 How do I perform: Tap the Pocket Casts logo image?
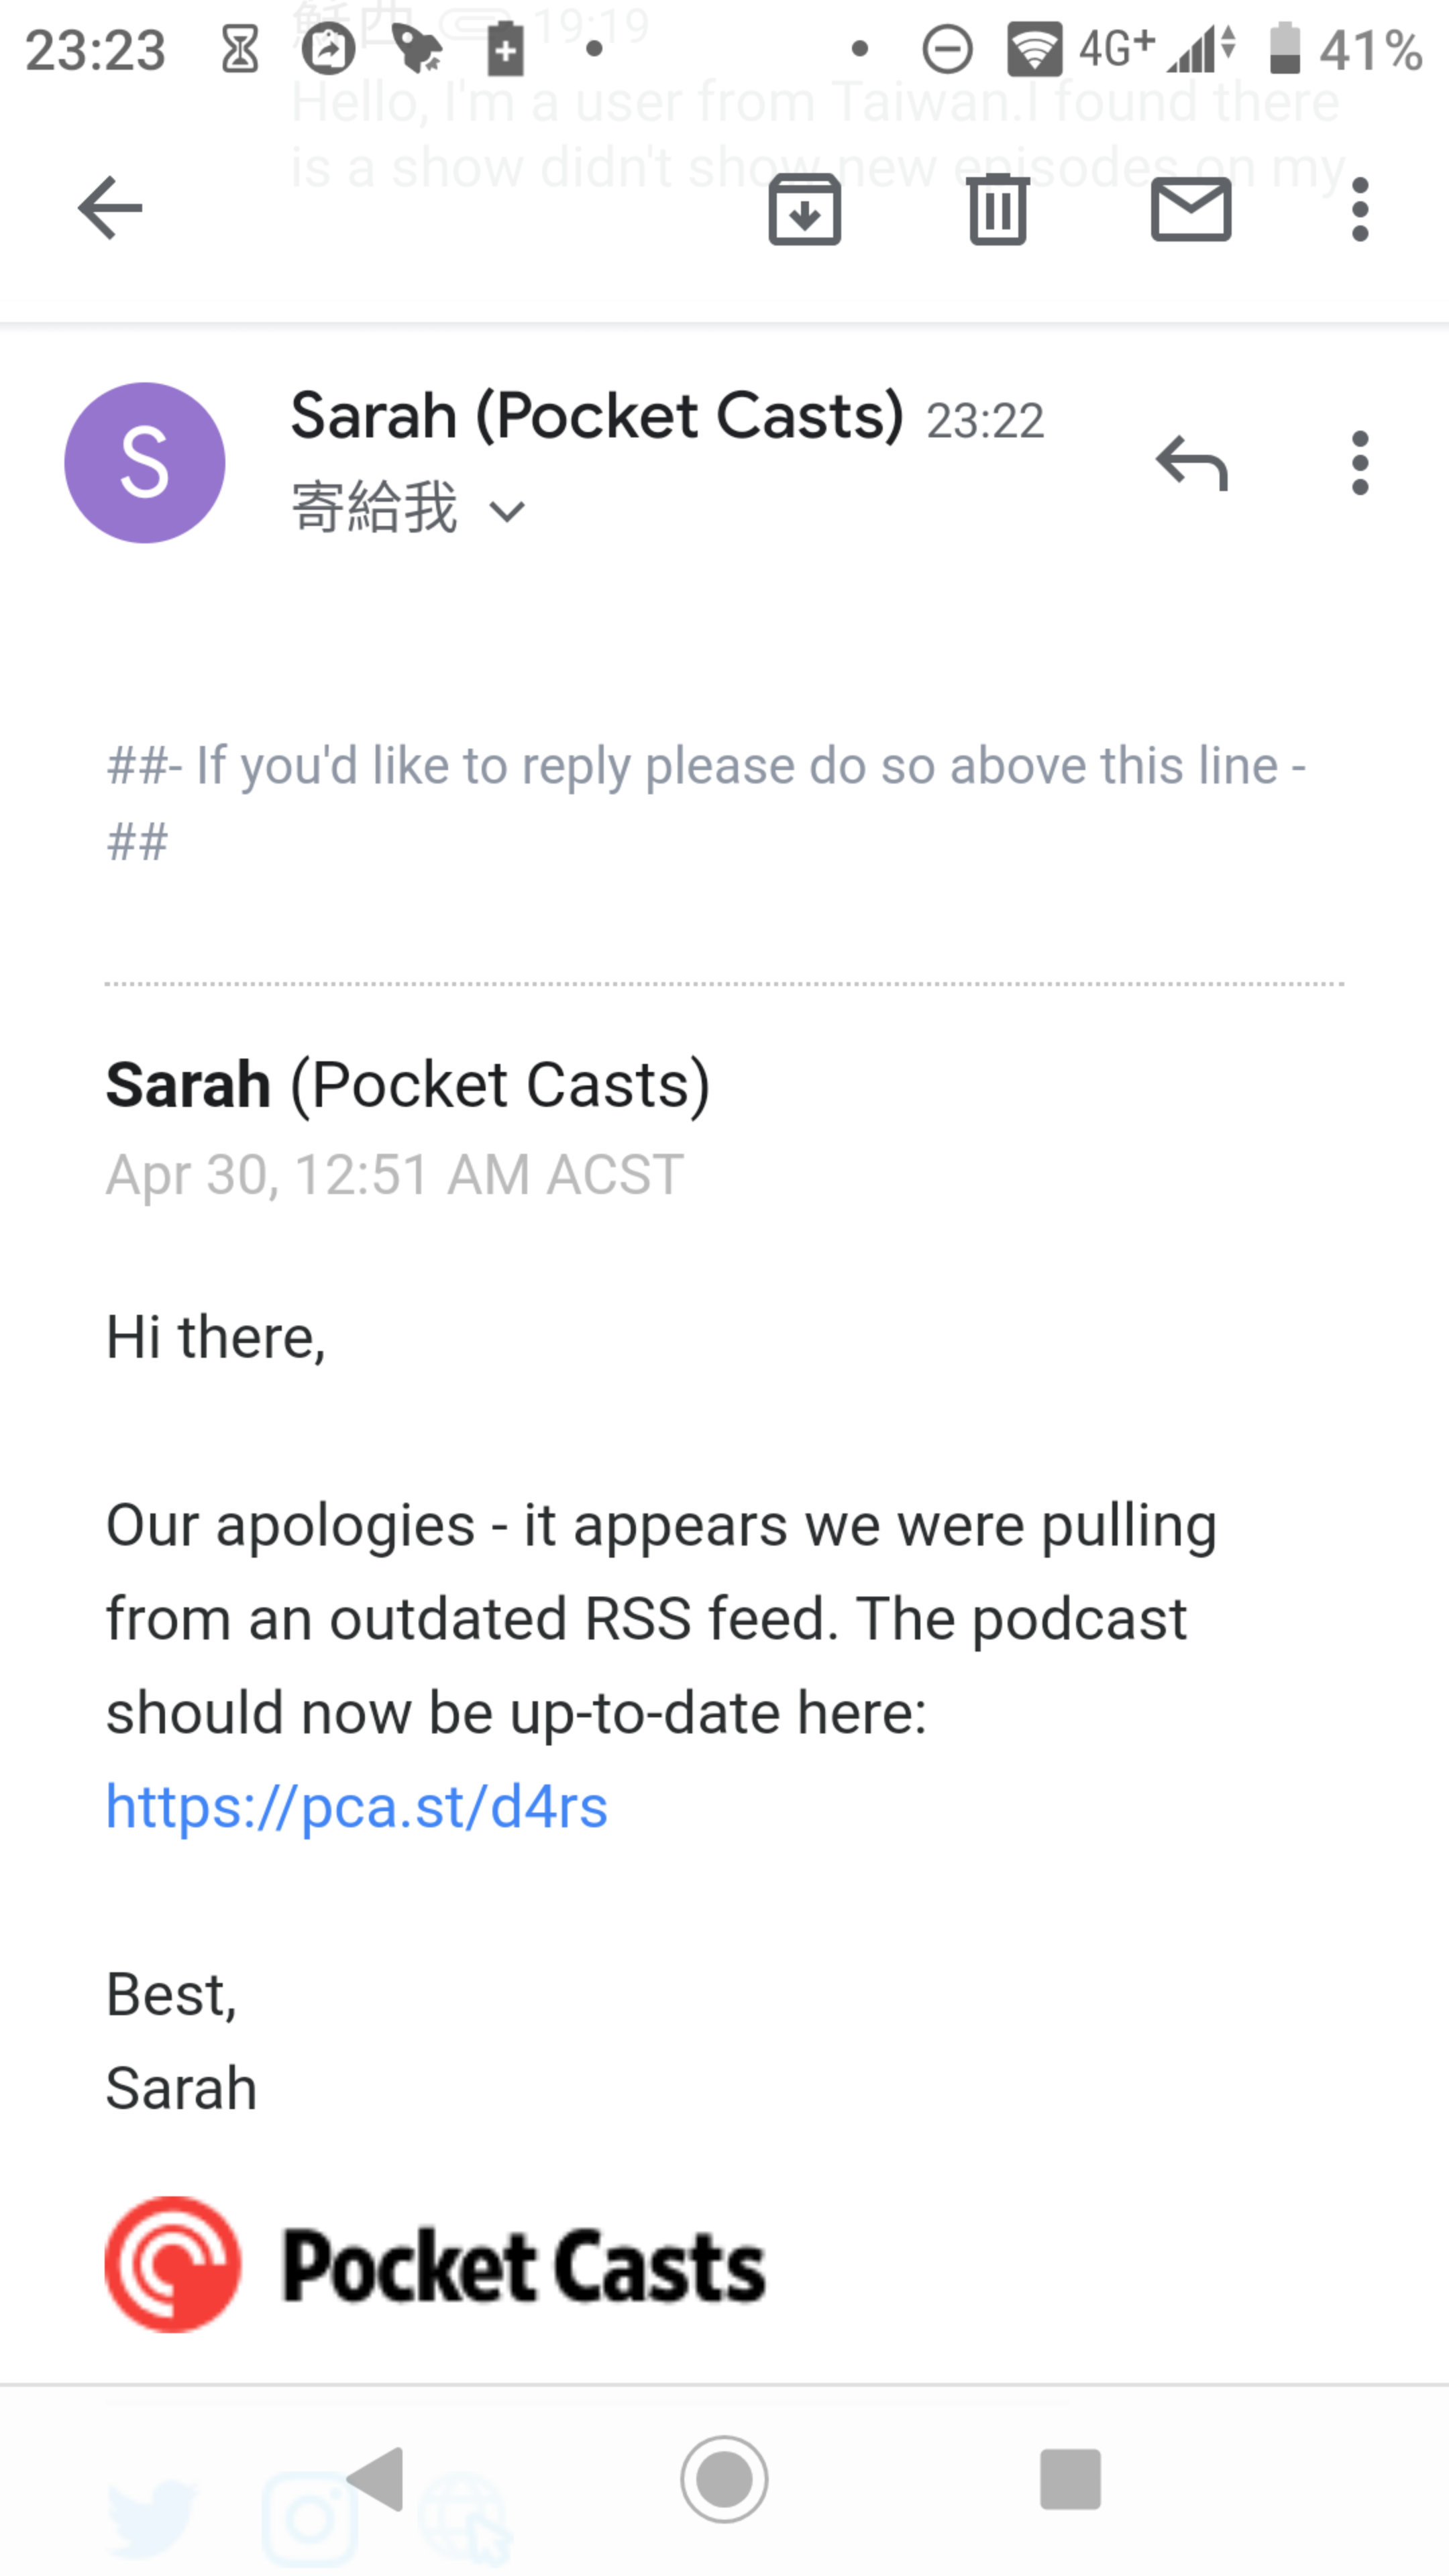435,2265
